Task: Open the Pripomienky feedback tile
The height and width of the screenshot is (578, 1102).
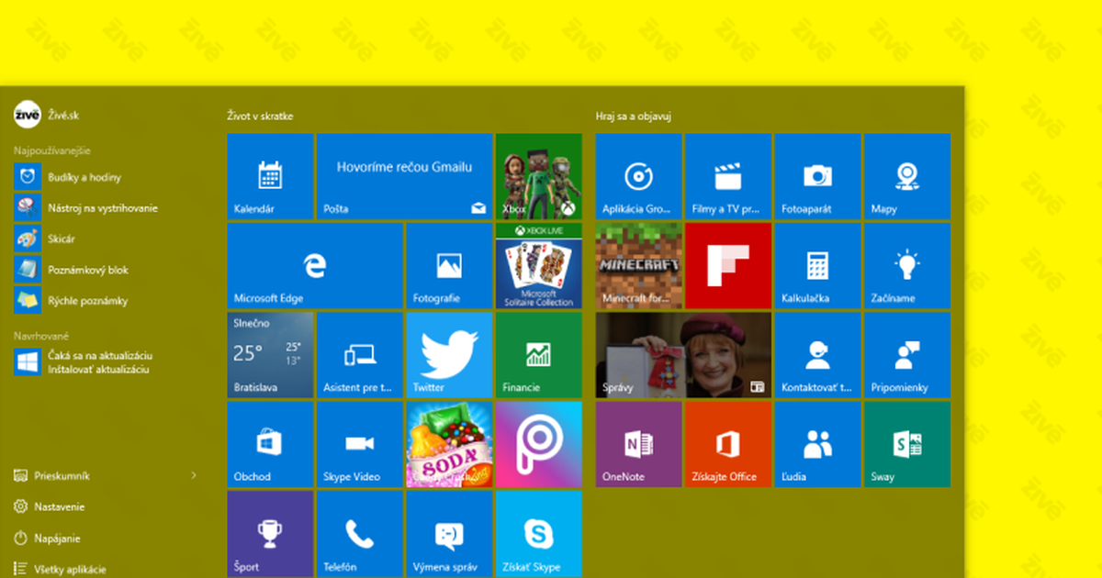Action: coord(907,354)
